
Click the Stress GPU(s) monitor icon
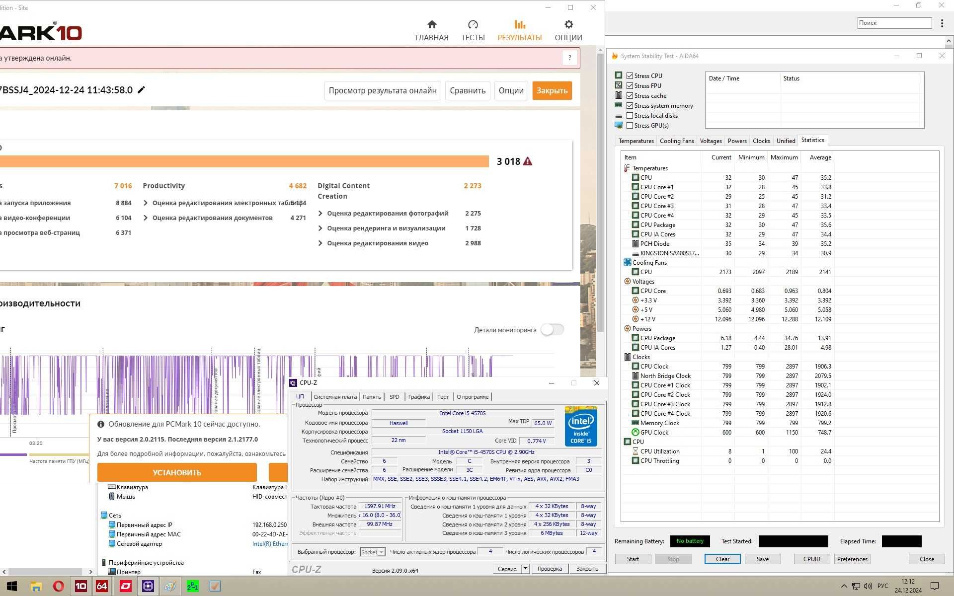pyautogui.click(x=619, y=125)
